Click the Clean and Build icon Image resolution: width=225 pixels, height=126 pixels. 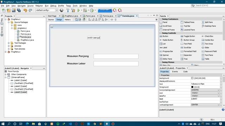(73, 10)
